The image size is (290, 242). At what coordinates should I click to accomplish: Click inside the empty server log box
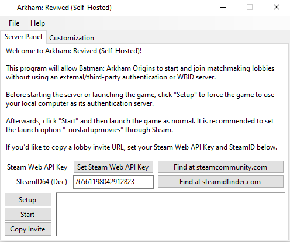tap(171, 215)
